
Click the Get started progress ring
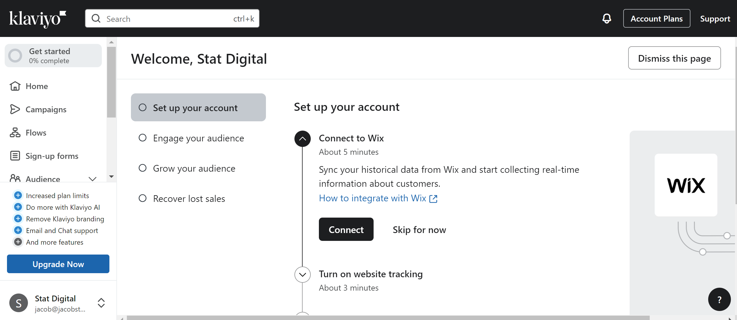(x=15, y=56)
